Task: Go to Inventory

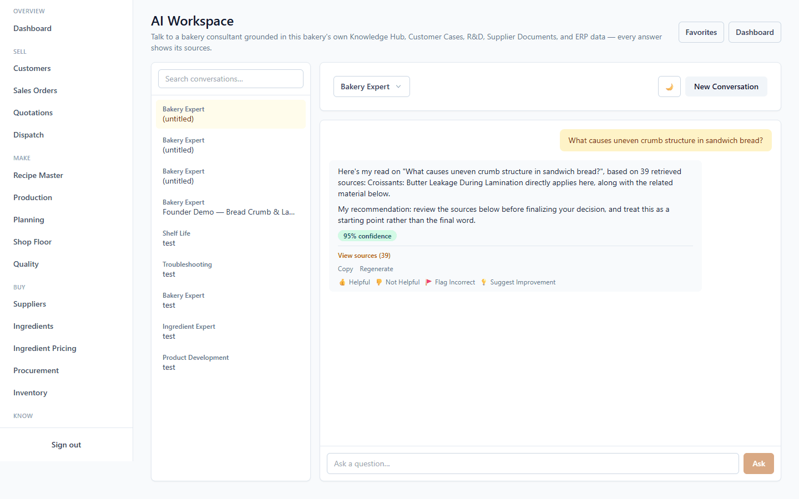Action: click(30, 393)
